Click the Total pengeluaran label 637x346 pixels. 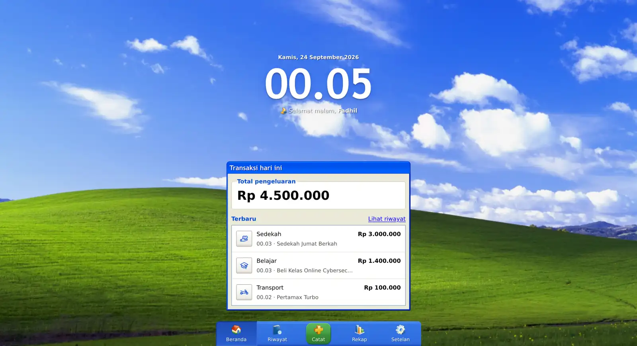(x=266, y=181)
